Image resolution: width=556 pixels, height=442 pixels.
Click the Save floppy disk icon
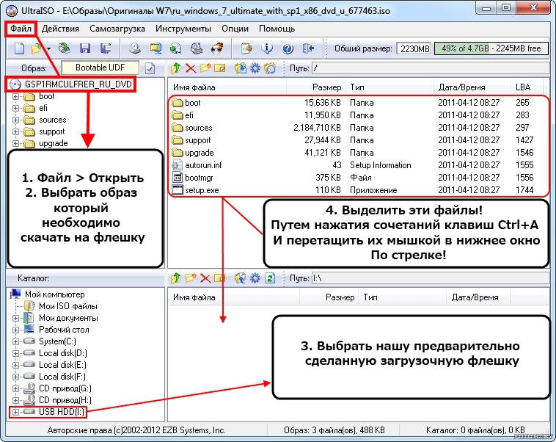(85, 48)
